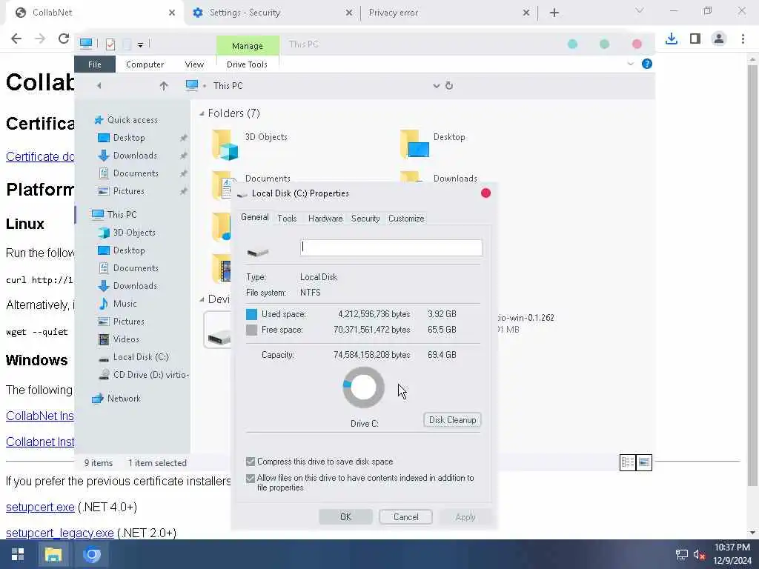This screenshot has width=759, height=569.
Task: Click the Explorer Up arrow icon
Action: (164, 86)
